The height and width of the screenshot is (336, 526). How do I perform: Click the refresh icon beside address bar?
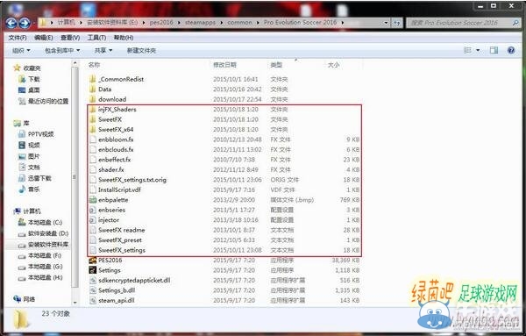(397, 23)
